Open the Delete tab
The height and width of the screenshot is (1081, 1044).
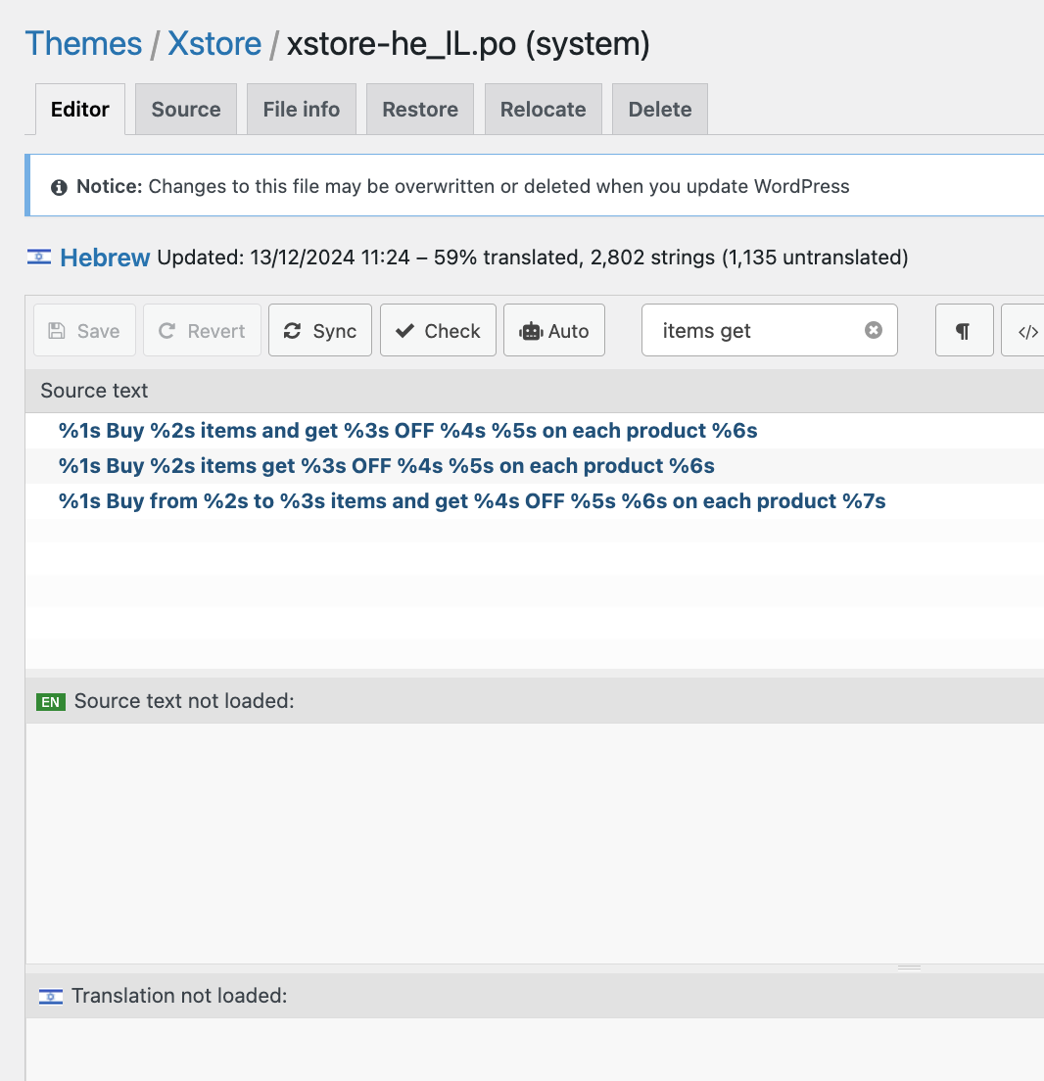tap(660, 110)
